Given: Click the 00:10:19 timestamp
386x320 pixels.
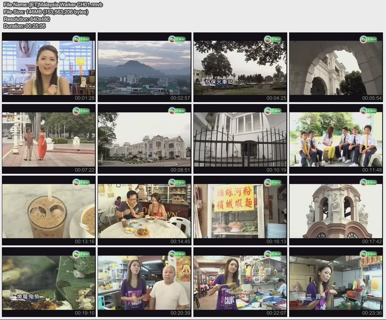Looking at the screenshot, I should [x=276, y=170].
